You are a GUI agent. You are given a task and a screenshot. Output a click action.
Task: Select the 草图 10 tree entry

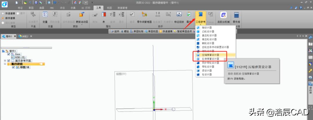(x=23, y=67)
